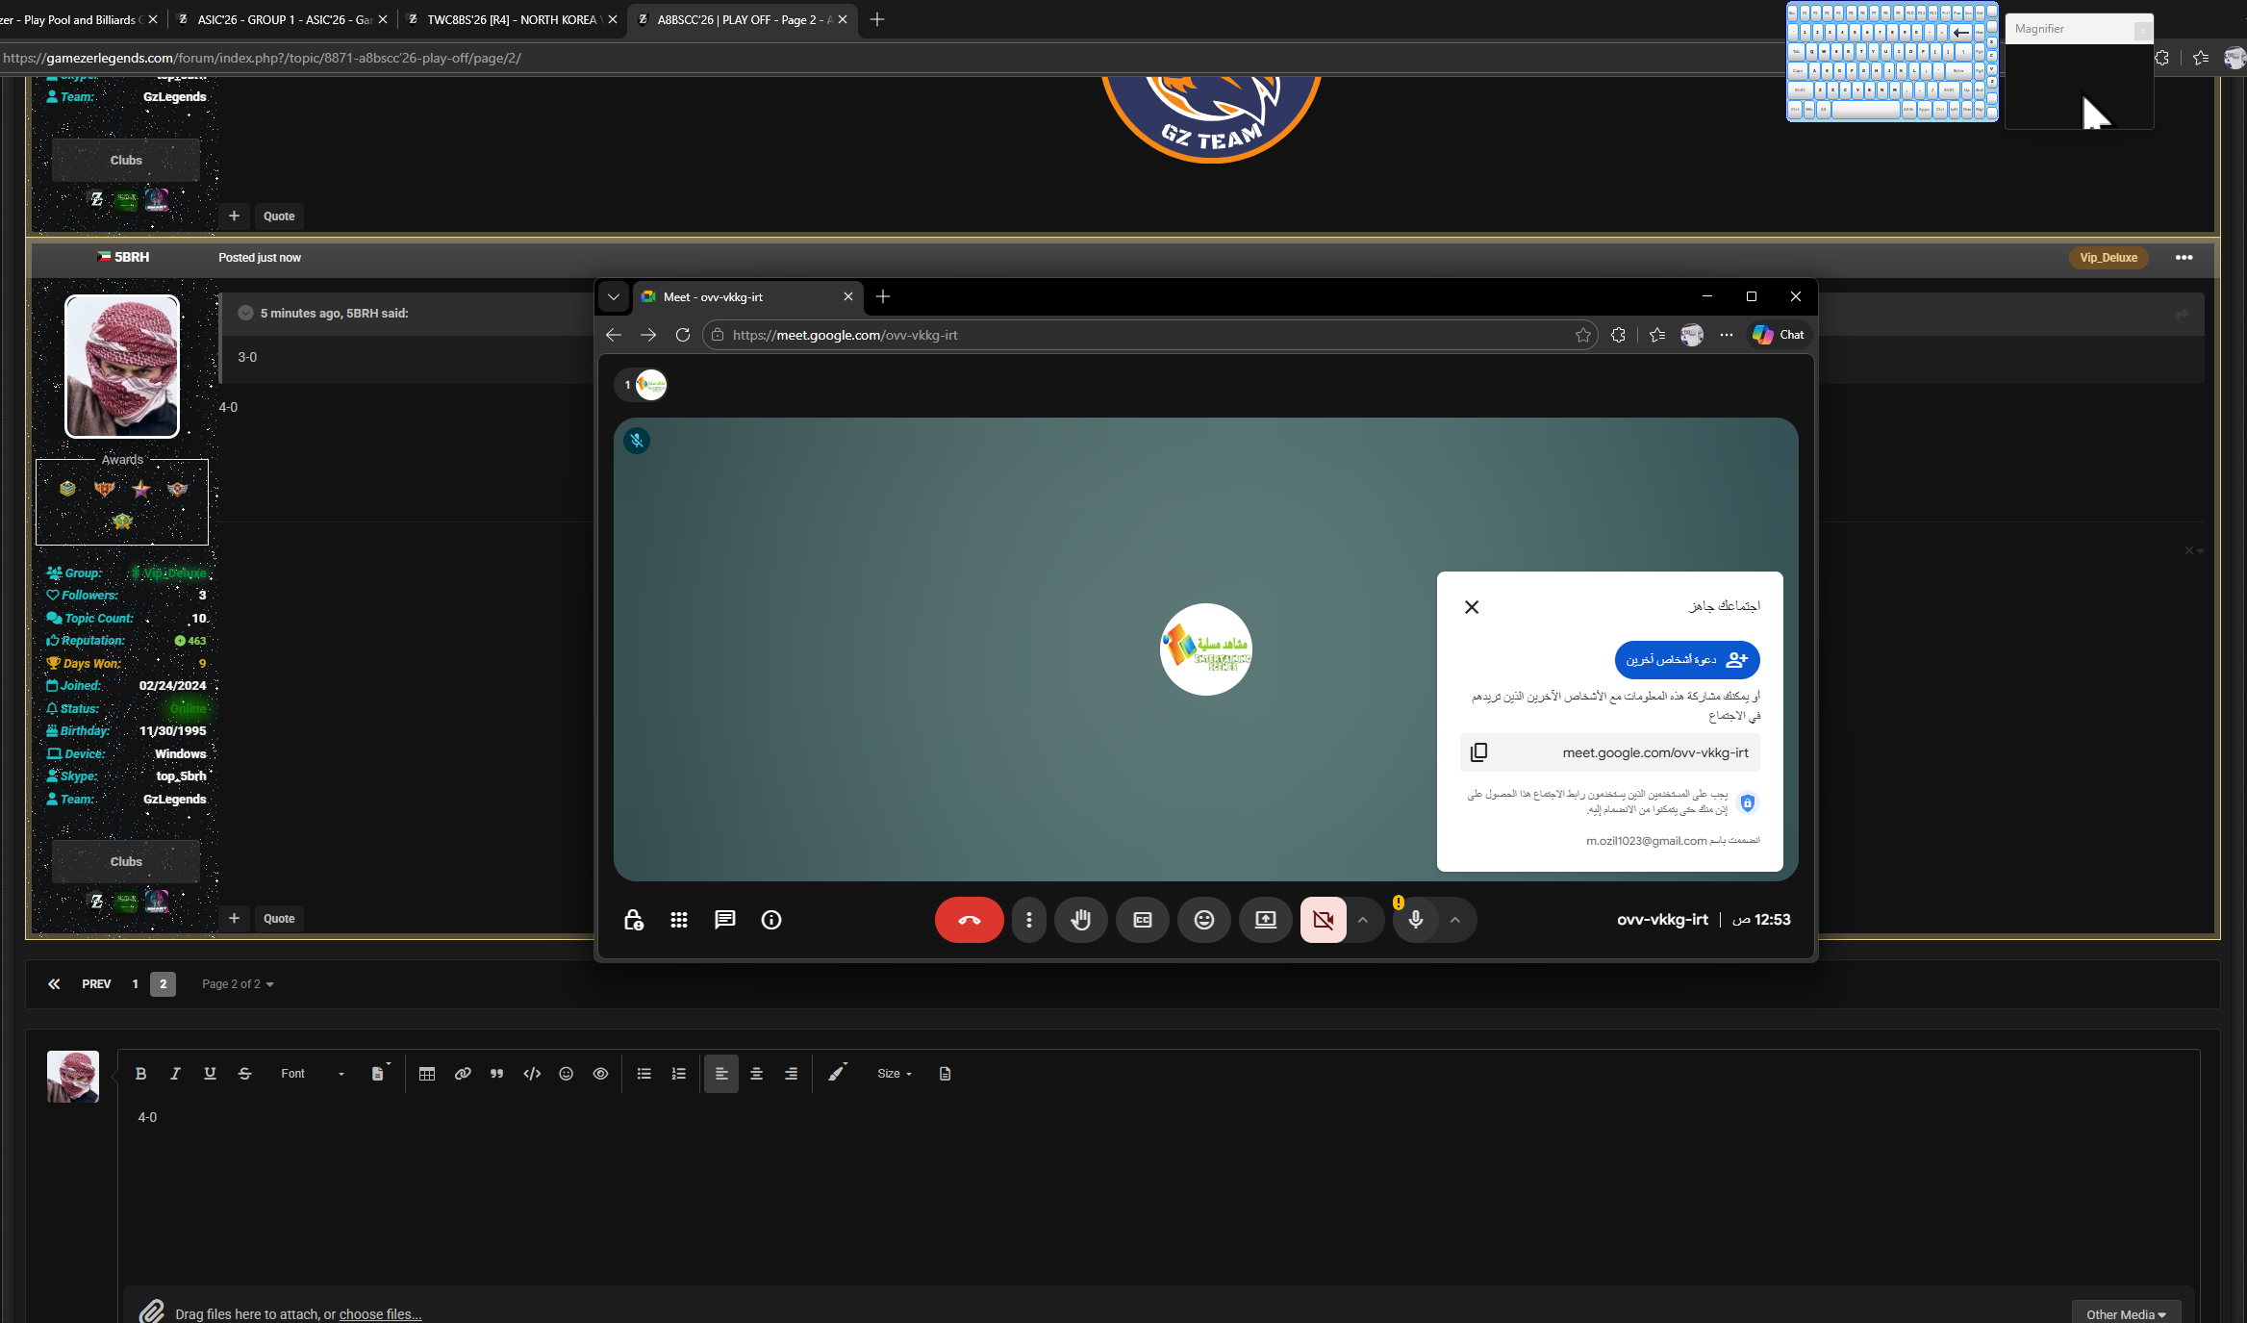The image size is (2247, 1323).
Task: Open Meet chat panel
Action: click(x=725, y=920)
